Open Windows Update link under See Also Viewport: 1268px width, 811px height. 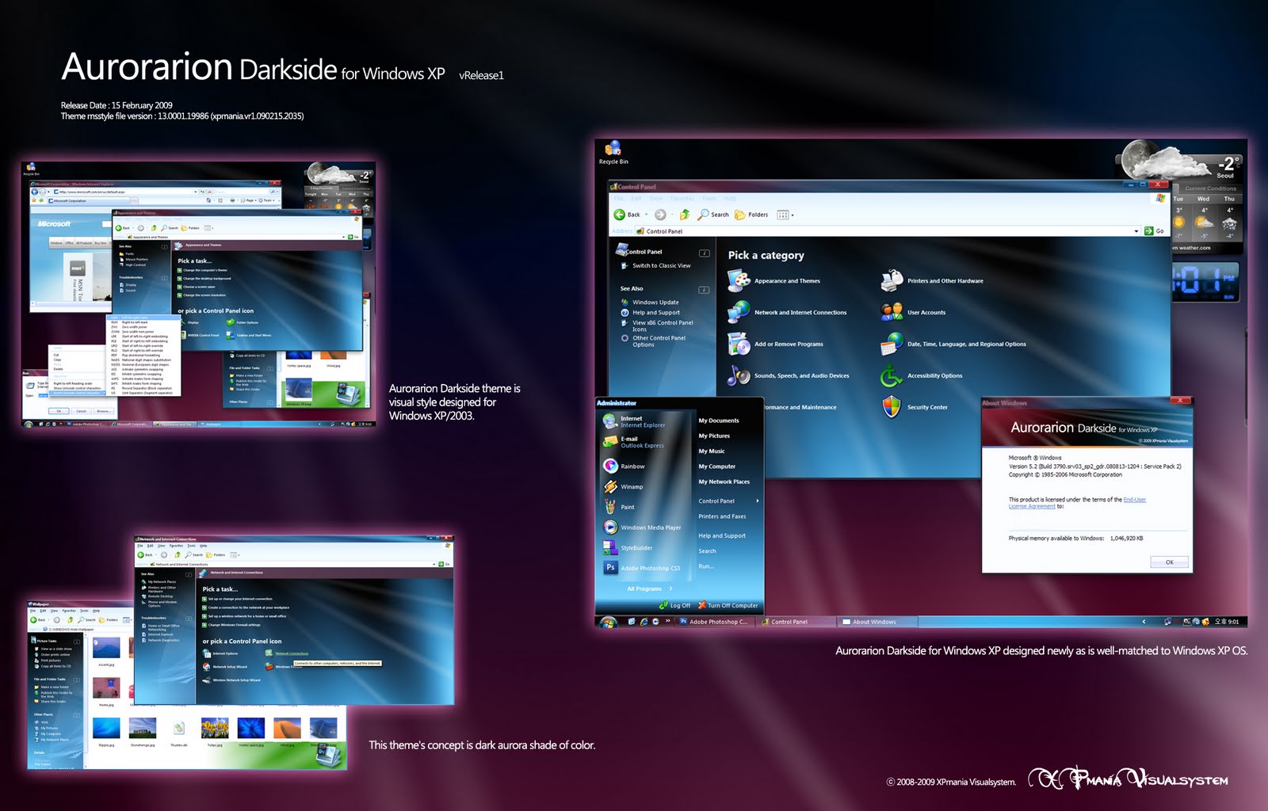coord(655,302)
